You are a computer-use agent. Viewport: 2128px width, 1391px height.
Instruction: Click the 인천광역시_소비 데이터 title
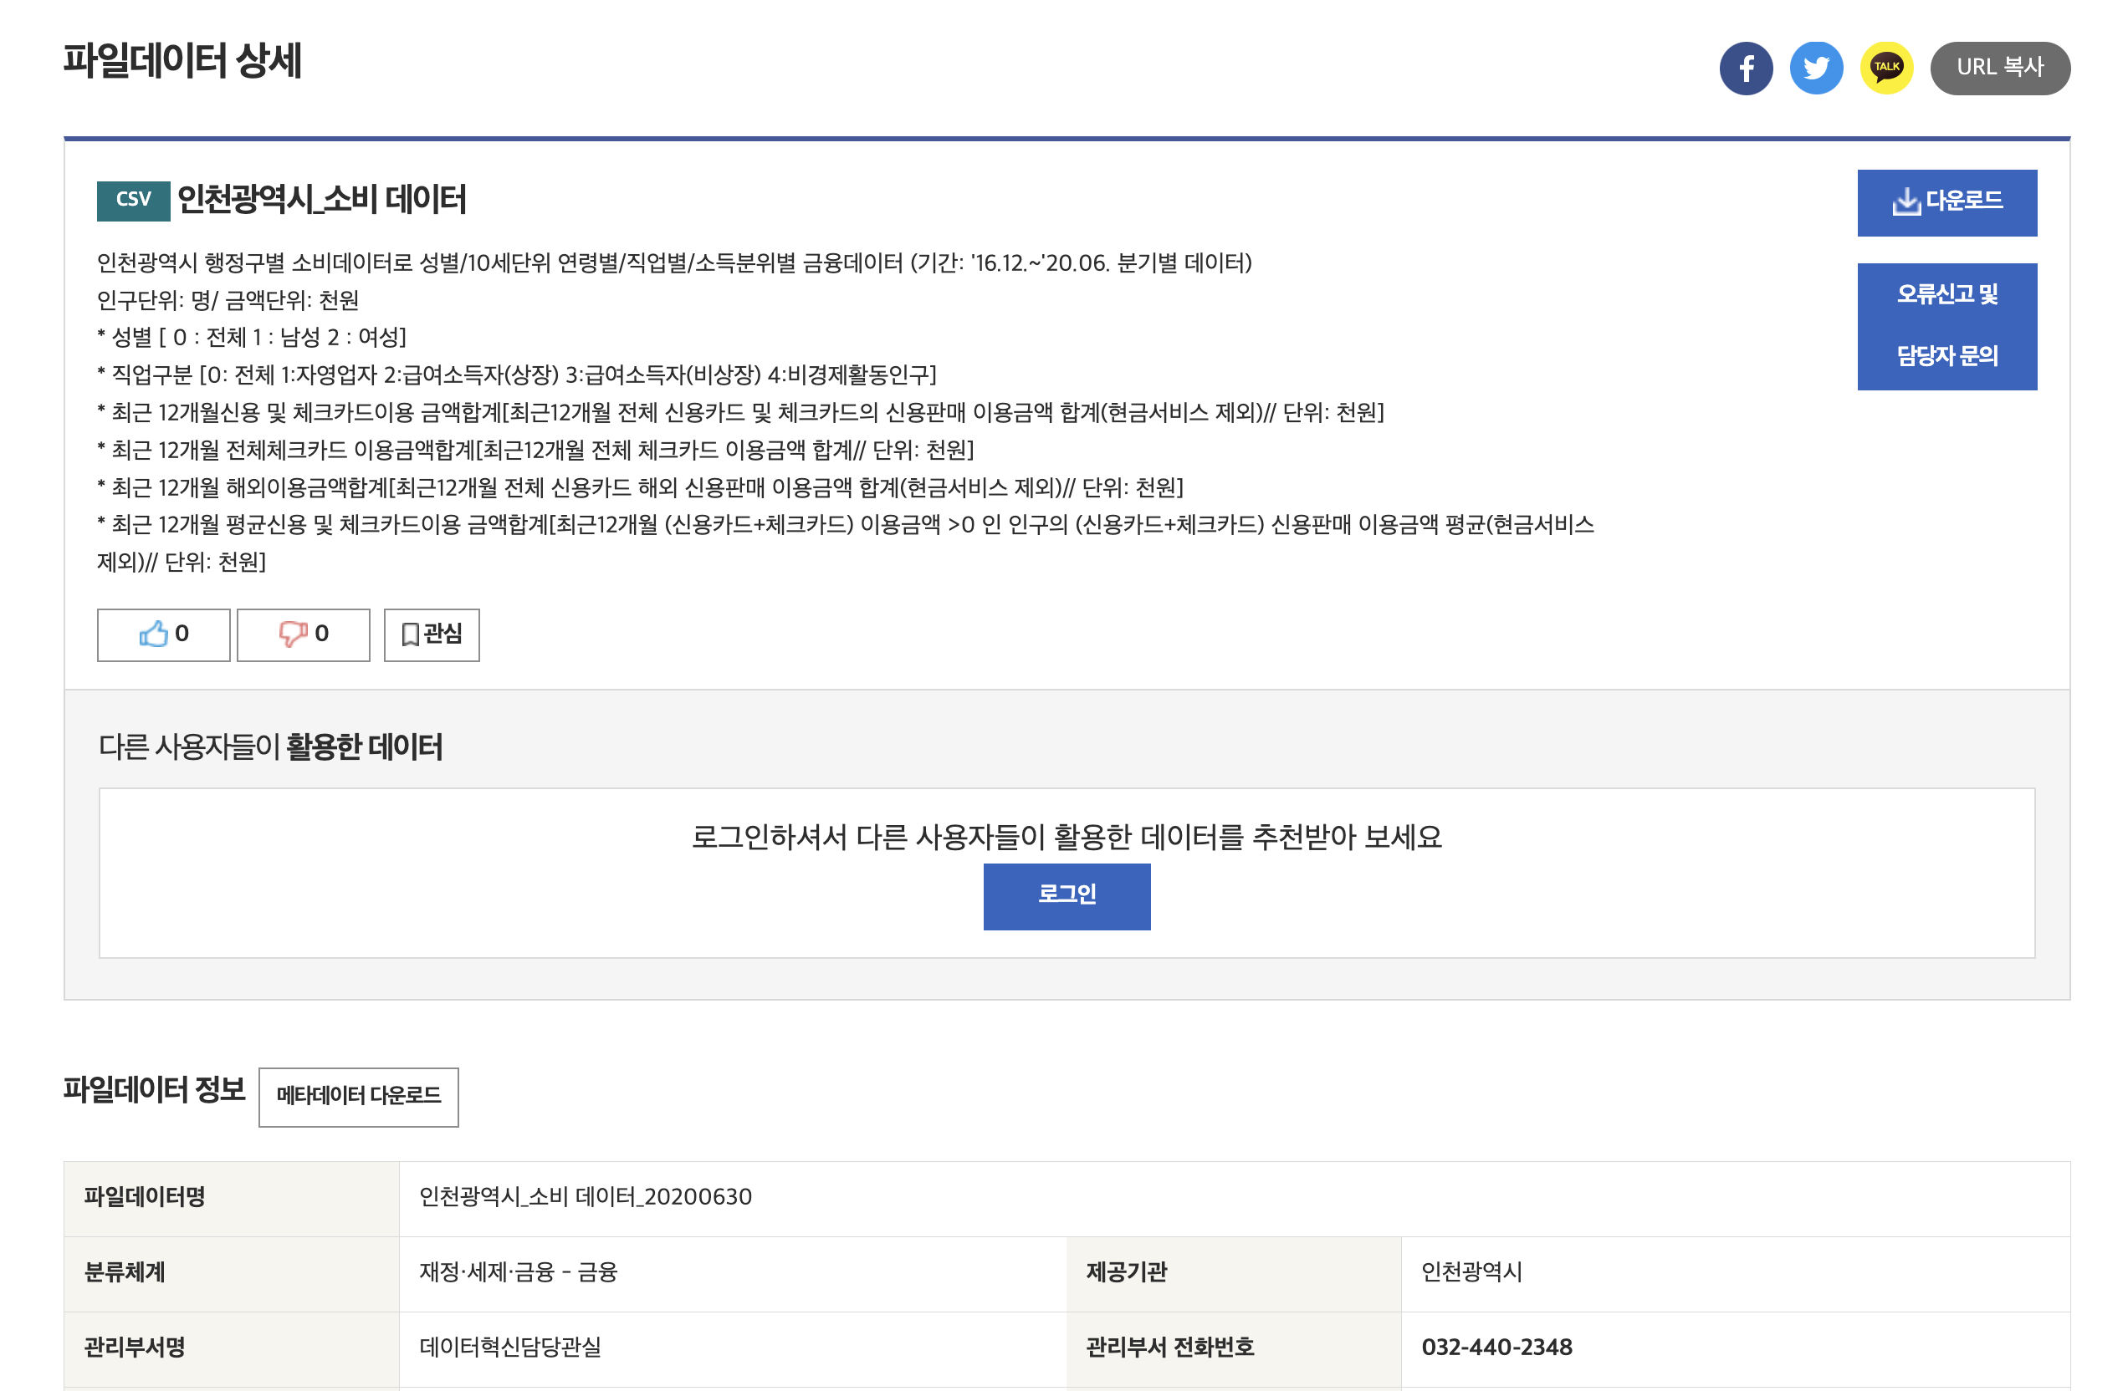click(x=322, y=199)
